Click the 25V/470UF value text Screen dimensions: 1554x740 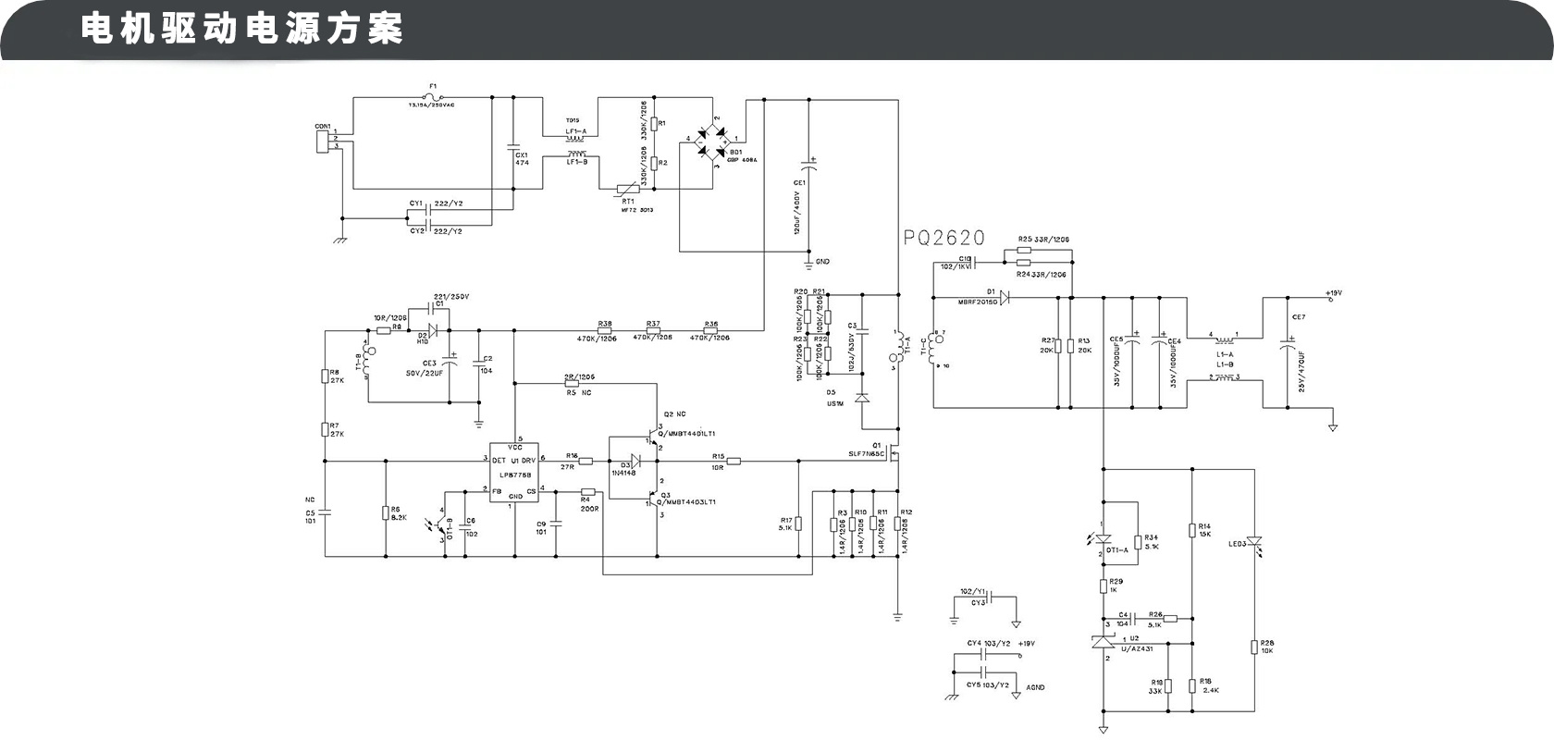(x=1301, y=371)
